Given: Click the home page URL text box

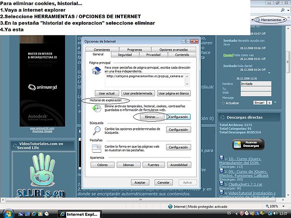Looking at the screenshot, I should [x=145, y=80].
